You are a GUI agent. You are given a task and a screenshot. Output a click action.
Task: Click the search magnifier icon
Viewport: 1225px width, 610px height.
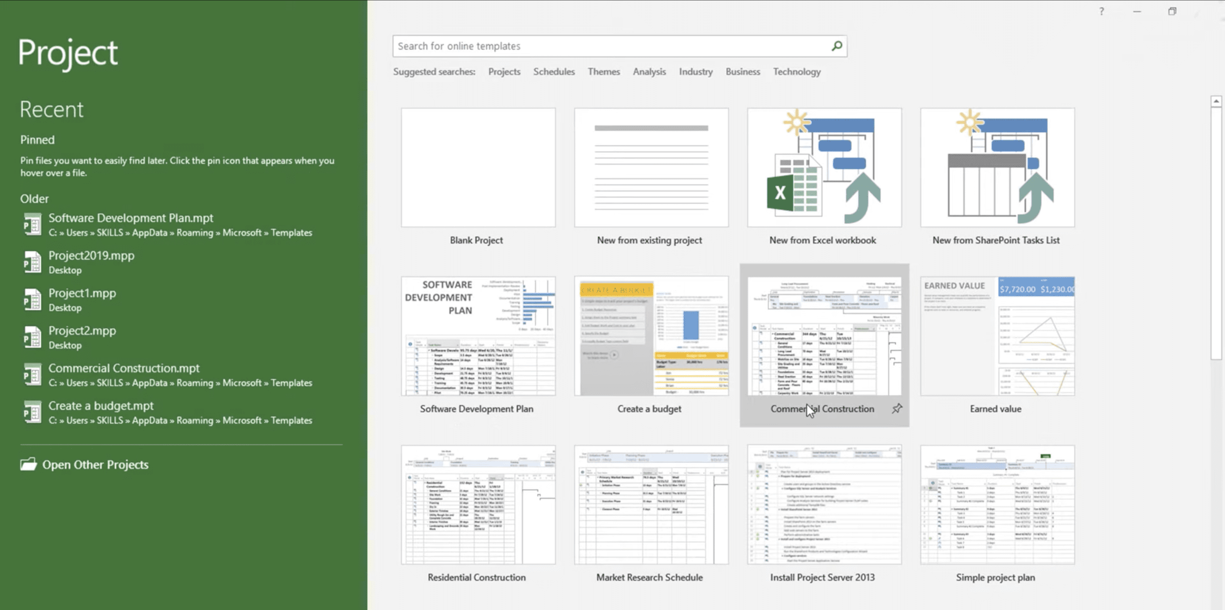pos(837,46)
